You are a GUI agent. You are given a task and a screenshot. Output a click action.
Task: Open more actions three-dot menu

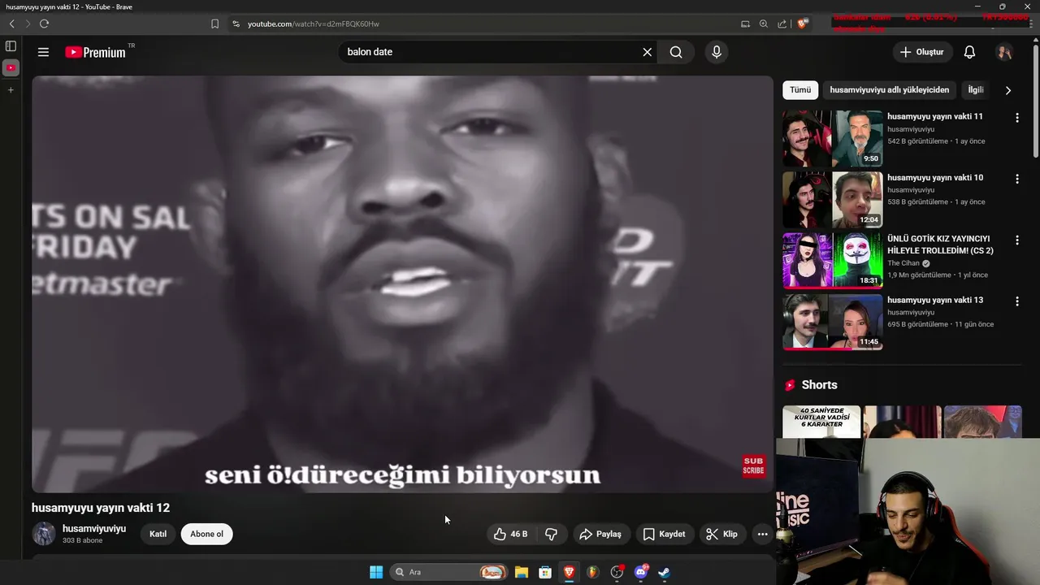762,534
